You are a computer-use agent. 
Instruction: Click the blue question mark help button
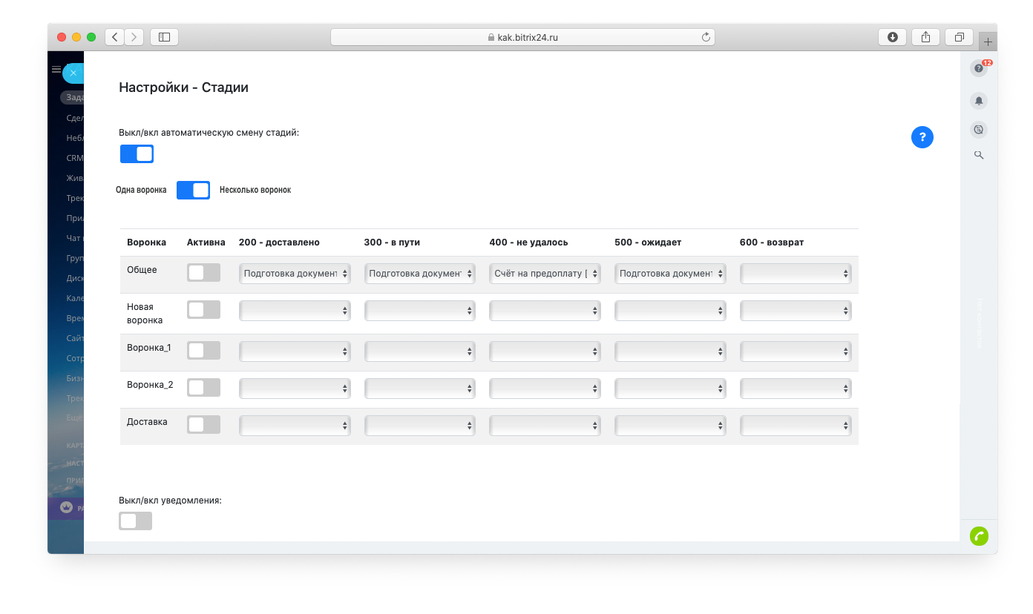pos(922,137)
